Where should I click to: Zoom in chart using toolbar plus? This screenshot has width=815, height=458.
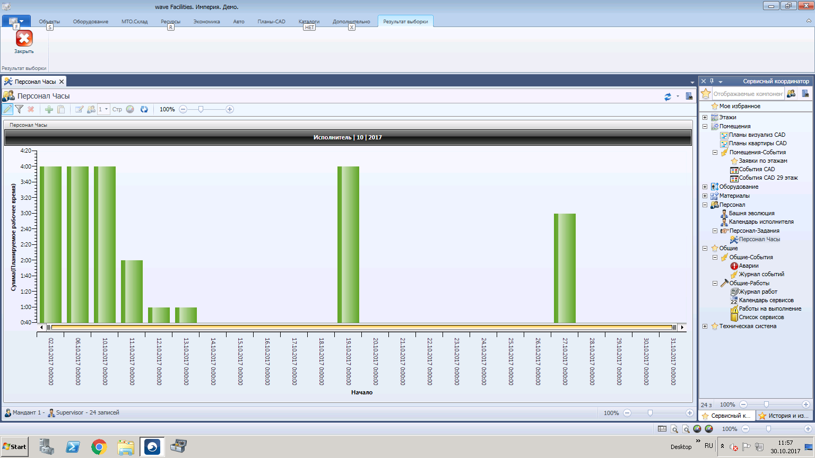(x=230, y=109)
